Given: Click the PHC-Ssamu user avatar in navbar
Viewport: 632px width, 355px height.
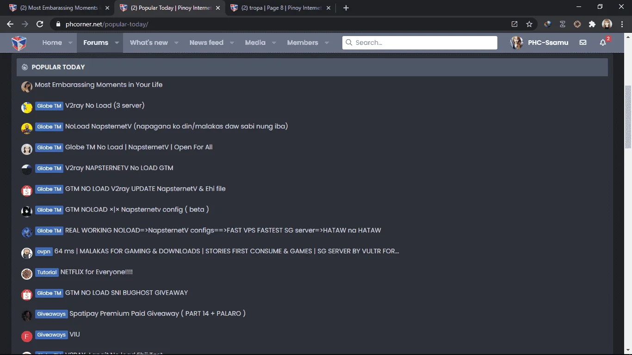Looking at the screenshot, I should pyautogui.click(x=517, y=43).
